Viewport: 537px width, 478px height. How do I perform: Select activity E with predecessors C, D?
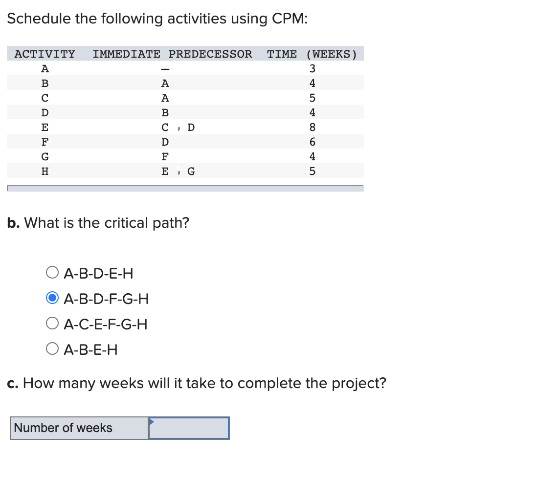coord(45,127)
